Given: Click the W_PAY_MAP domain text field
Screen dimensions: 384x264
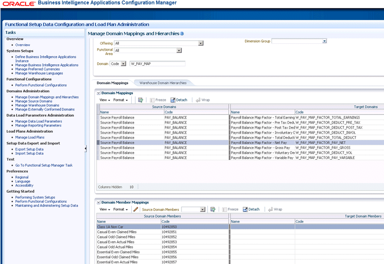Looking at the screenshot, I should (x=157, y=64).
